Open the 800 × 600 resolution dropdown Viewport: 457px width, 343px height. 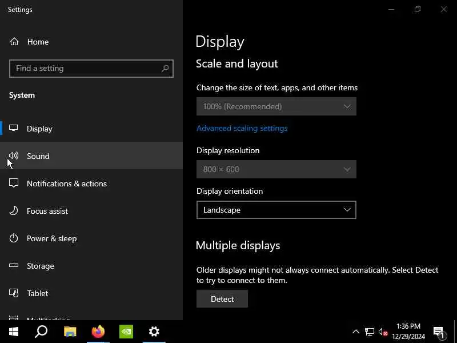click(276, 169)
